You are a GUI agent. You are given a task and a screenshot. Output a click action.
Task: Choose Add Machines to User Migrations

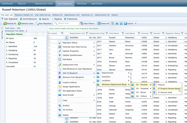tap(77, 69)
